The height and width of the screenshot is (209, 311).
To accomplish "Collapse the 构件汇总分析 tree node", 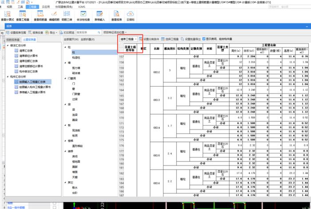I will coord(8,76).
